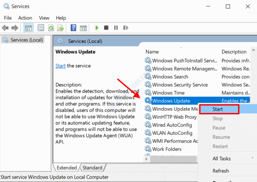
Task: Click the Services gear icon in title bar
Action: coord(6,6)
